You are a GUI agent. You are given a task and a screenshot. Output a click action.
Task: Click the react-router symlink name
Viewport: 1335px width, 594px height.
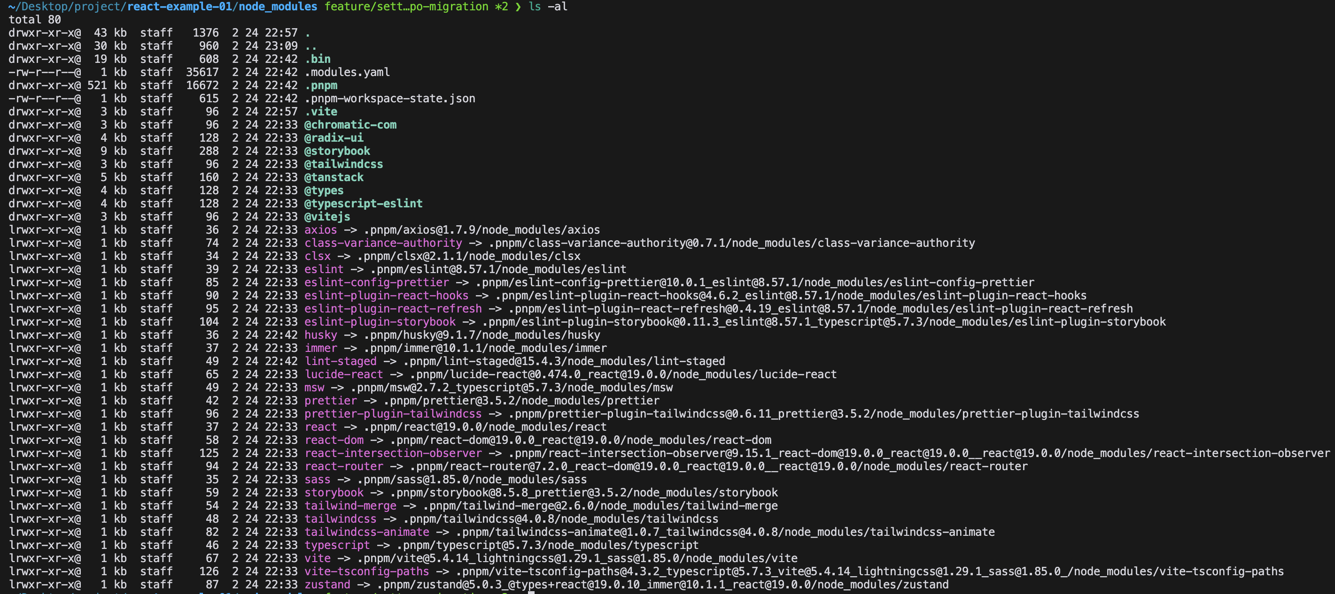(x=343, y=467)
